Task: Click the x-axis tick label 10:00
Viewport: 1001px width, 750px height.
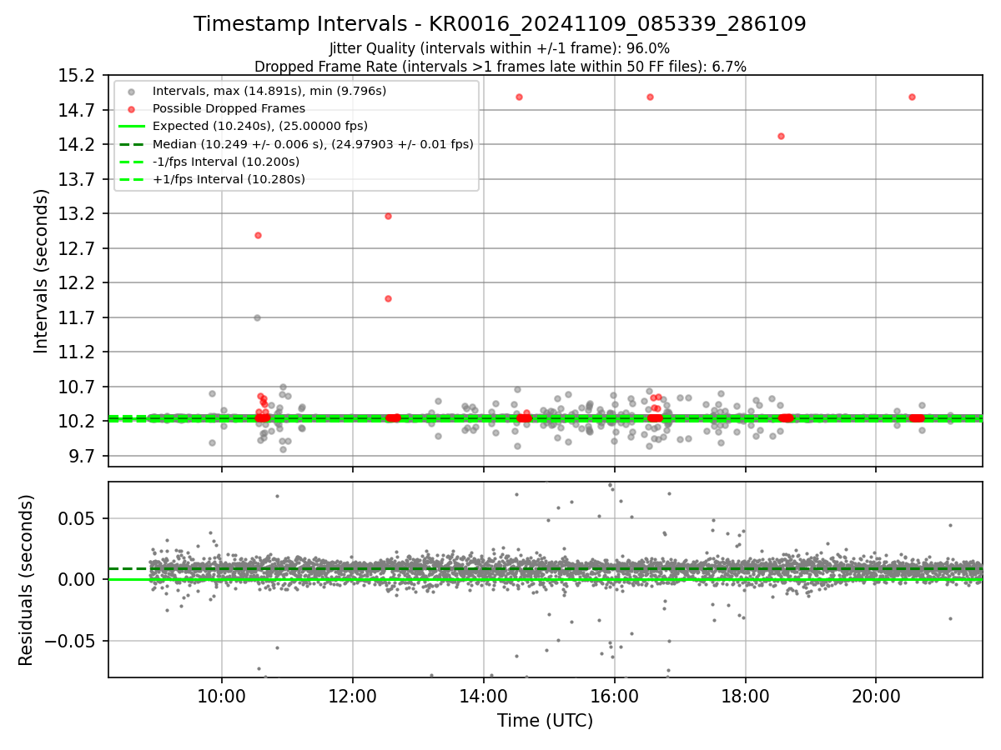Action: tap(222, 697)
